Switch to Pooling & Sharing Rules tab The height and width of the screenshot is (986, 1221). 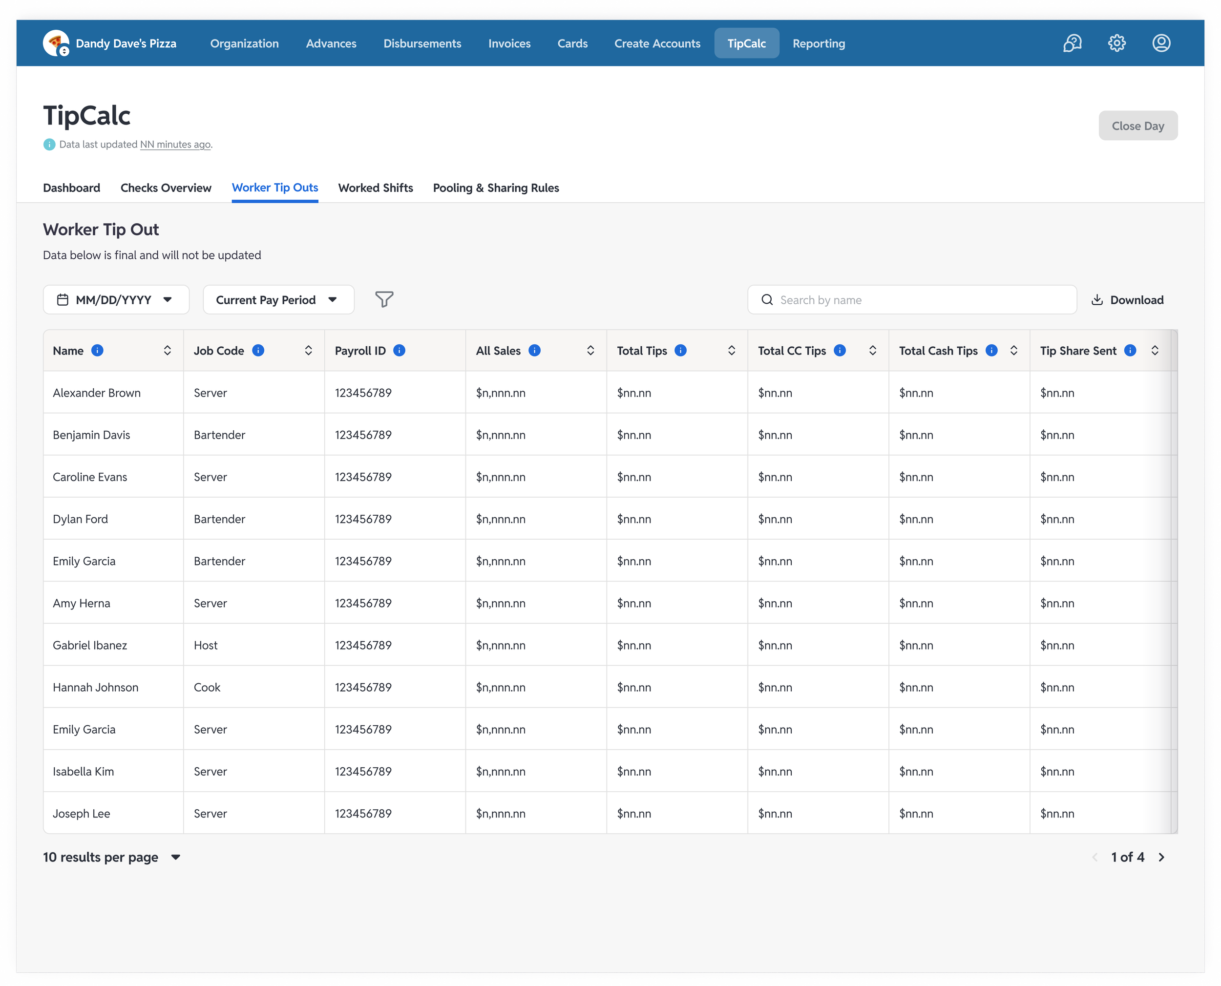pyautogui.click(x=496, y=188)
